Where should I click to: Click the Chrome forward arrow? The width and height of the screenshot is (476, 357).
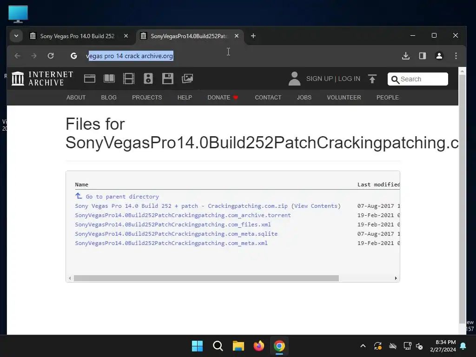pos(33,56)
